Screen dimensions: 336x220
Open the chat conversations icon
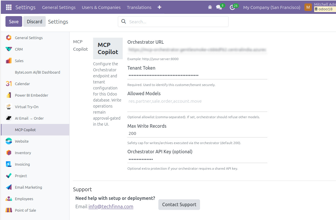click(219, 7)
